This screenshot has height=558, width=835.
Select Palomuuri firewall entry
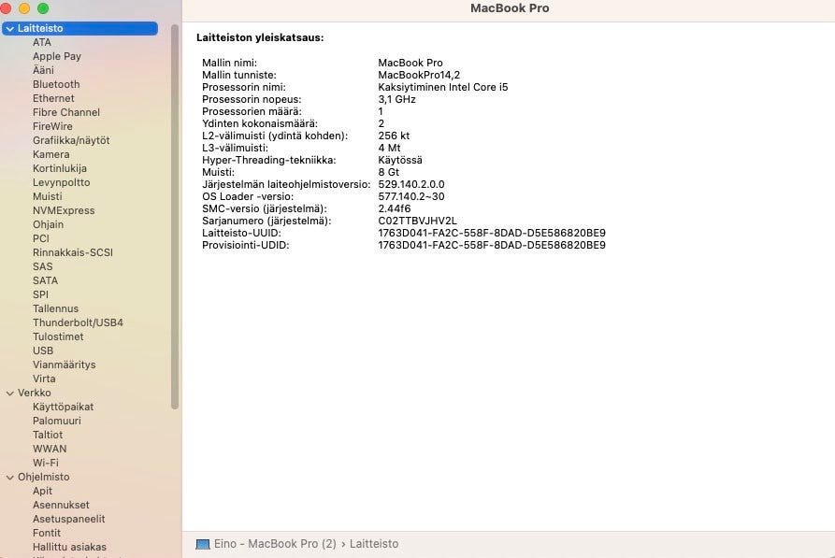tap(56, 422)
